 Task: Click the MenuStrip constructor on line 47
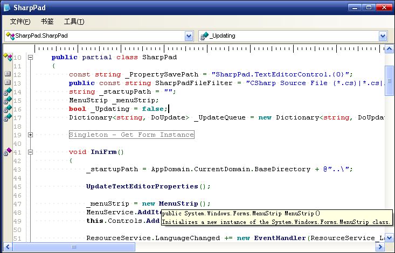[x=178, y=203]
